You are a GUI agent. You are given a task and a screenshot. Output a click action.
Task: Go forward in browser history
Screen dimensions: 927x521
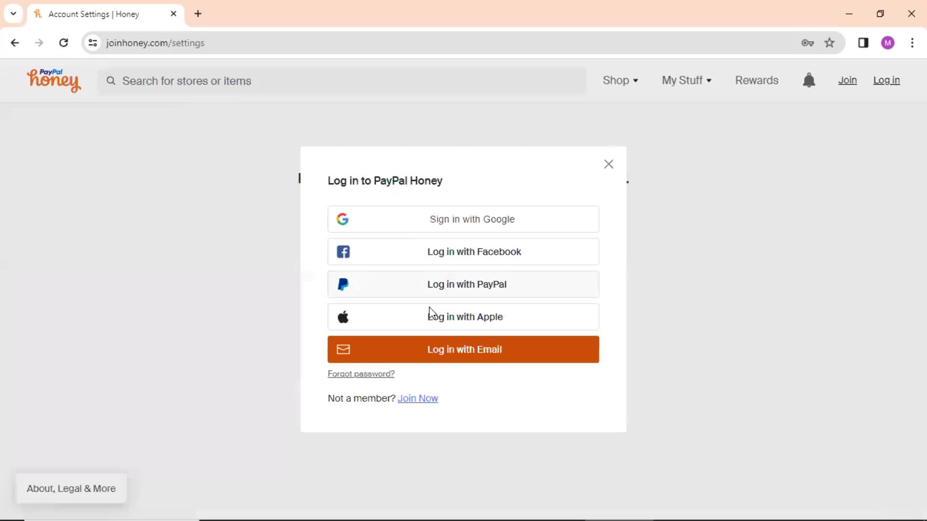pyautogui.click(x=39, y=43)
